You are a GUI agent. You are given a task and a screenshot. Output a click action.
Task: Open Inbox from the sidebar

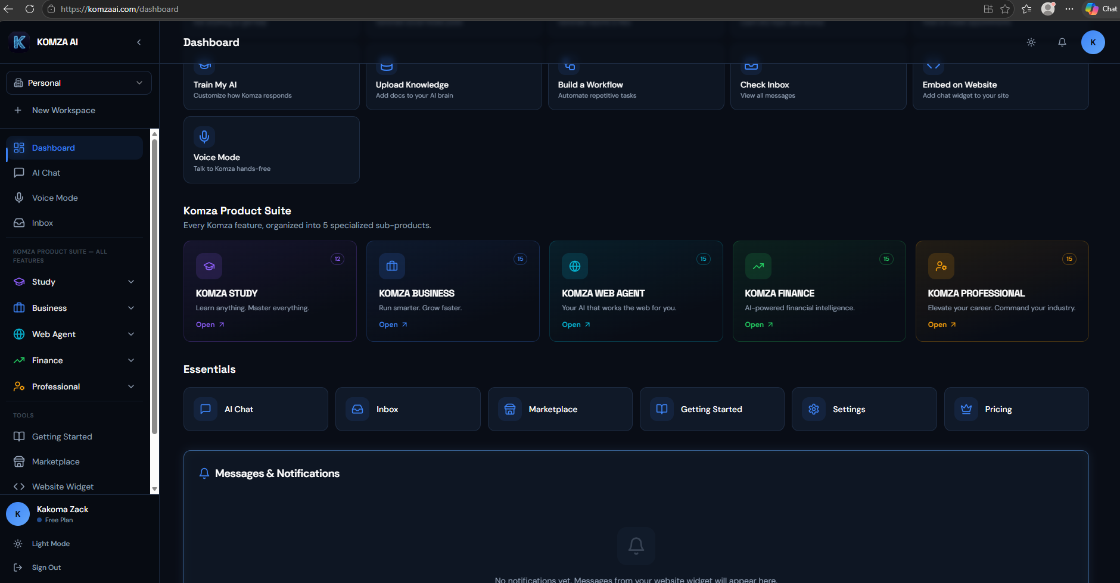pyautogui.click(x=74, y=223)
